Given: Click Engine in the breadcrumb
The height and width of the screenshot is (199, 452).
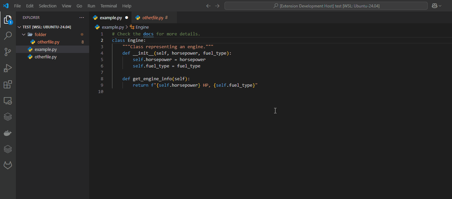Looking at the screenshot, I should pyautogui.click(x=142, y=27).
